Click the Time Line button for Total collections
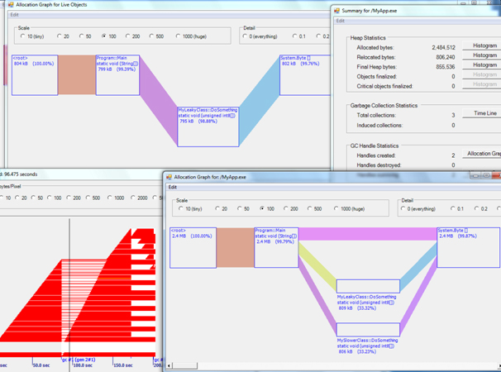The height and width of the screenshot is (372, 501). pyautogui.click(x=484, y=113)
